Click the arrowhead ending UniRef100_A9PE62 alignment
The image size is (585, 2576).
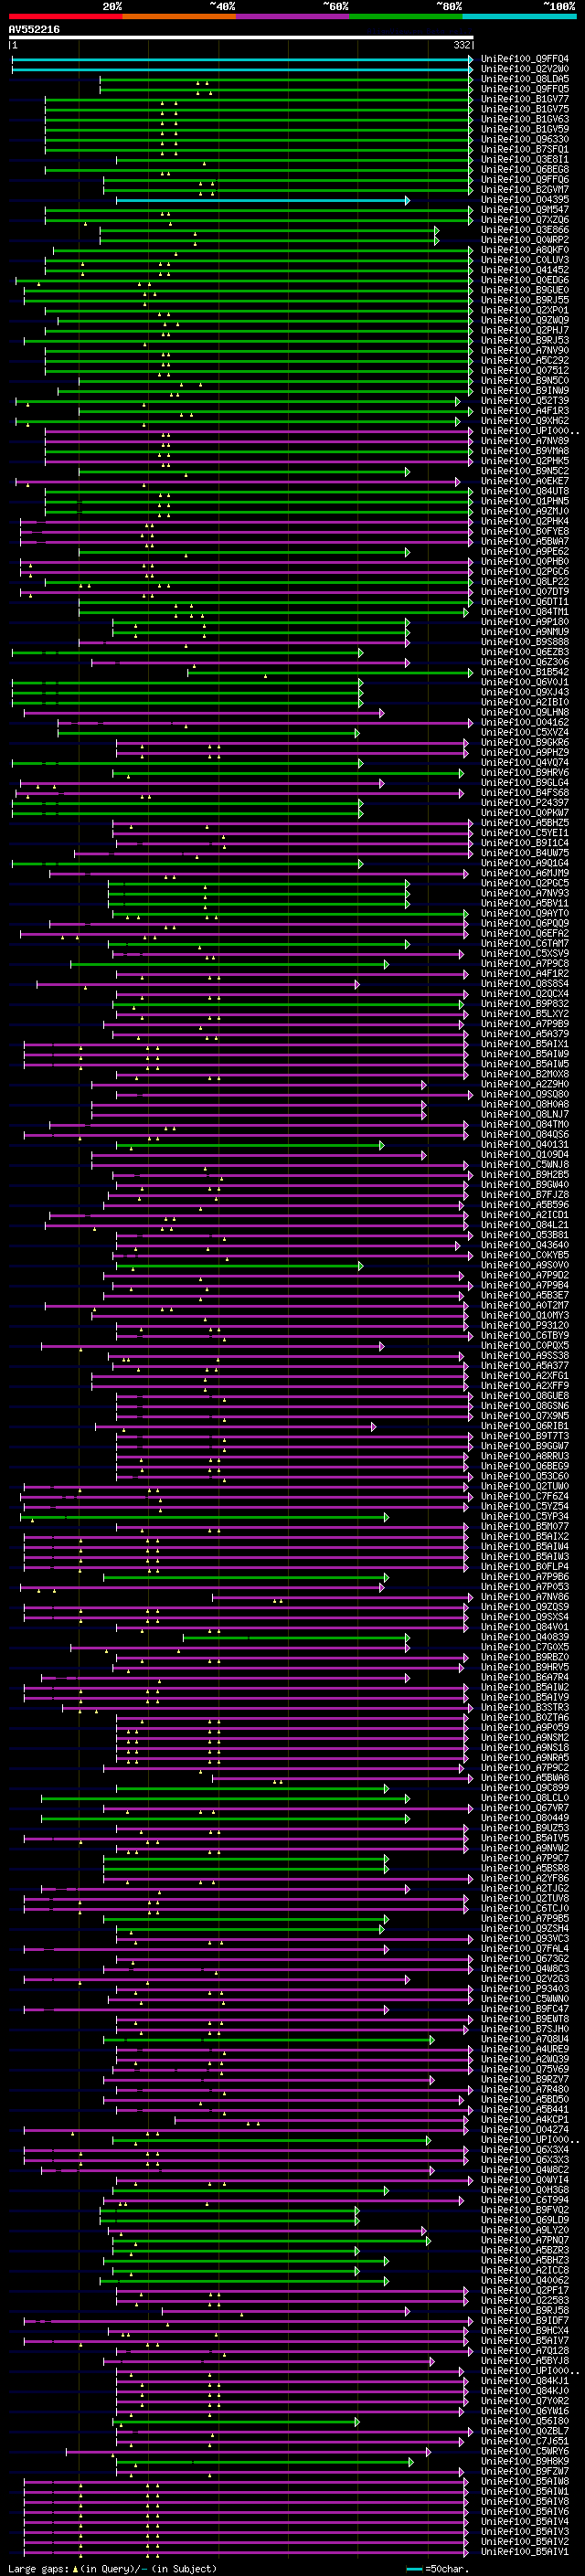click(x=407, y=552)
